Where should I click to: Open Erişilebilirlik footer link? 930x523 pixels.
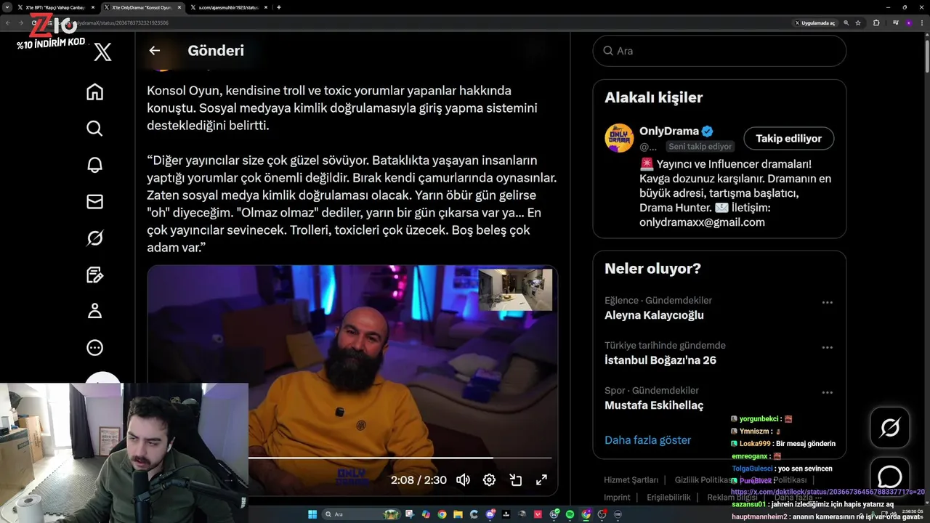(668, 498)
